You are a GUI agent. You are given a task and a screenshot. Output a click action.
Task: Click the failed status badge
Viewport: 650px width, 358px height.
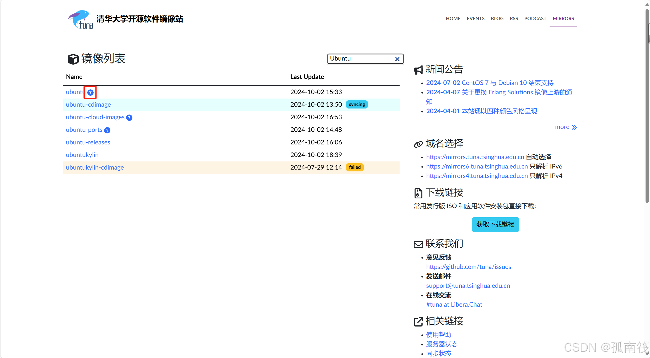coord(355,167)
